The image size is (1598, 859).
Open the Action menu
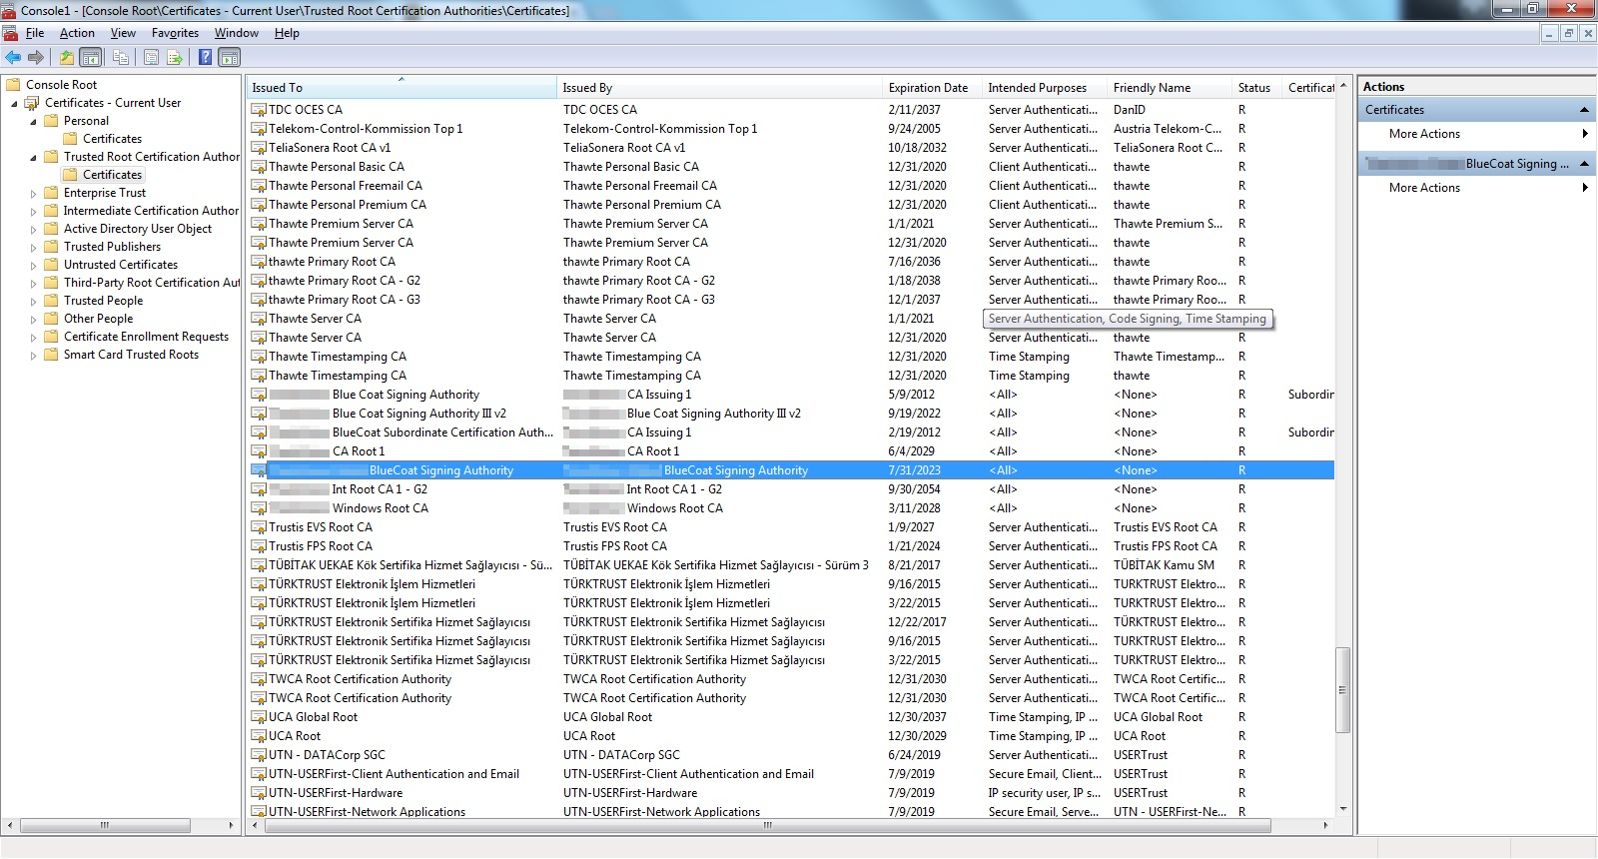point(77,33)
